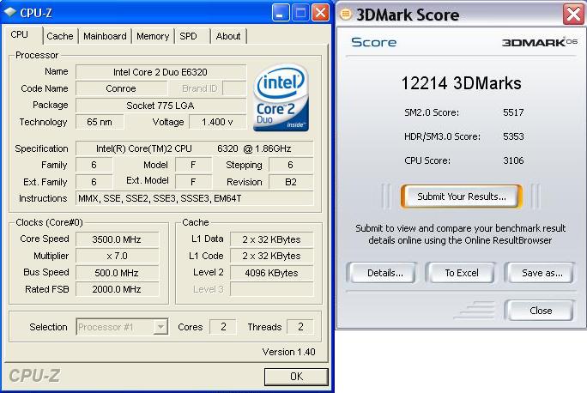This screenshot has height=393, width=587.
Task: Open the Mainboard tab
Action: coord(105,36)
